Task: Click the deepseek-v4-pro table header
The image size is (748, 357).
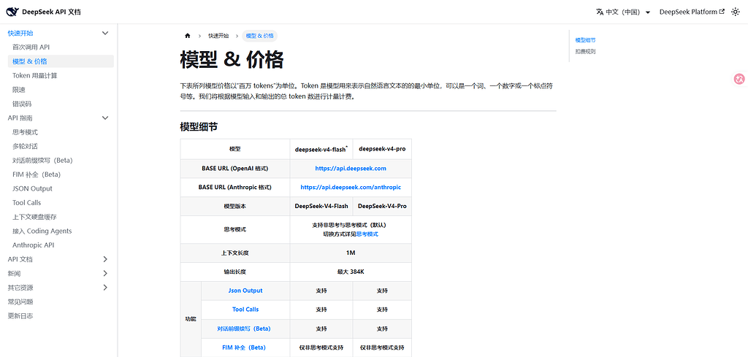Action: coord(382,149)
